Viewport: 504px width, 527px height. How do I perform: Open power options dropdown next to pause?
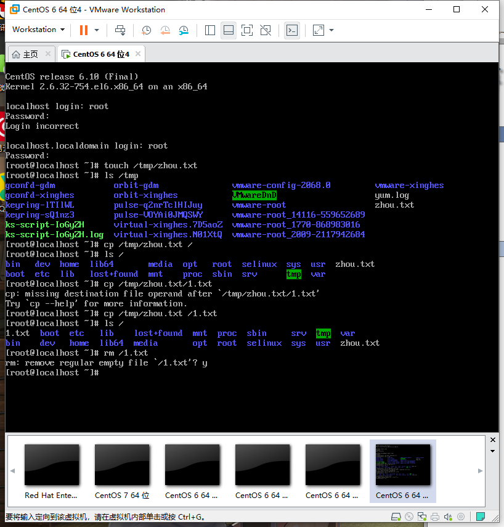pyautogui.click(x=97, y=30)
